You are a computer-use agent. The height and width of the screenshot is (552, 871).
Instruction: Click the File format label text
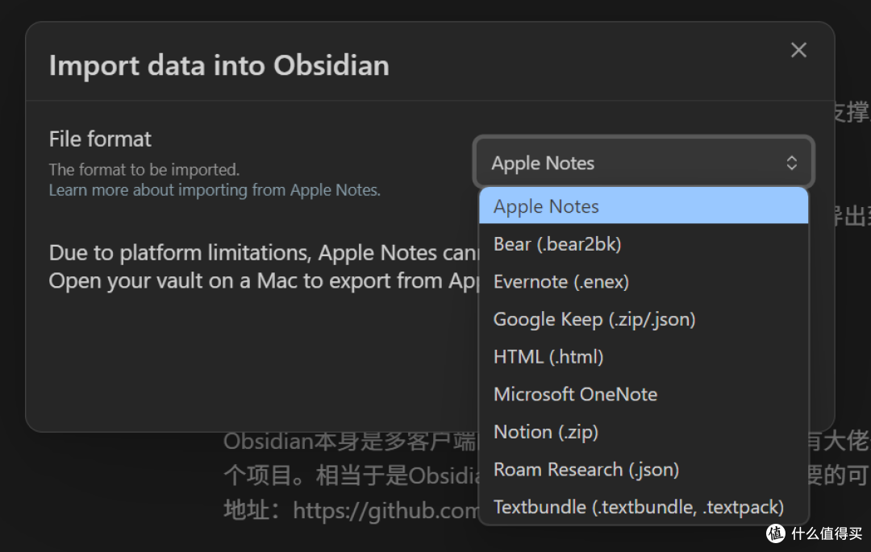point(100,139)
